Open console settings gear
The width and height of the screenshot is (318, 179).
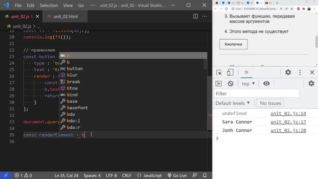pyautogui.click(x=311, y=84)
